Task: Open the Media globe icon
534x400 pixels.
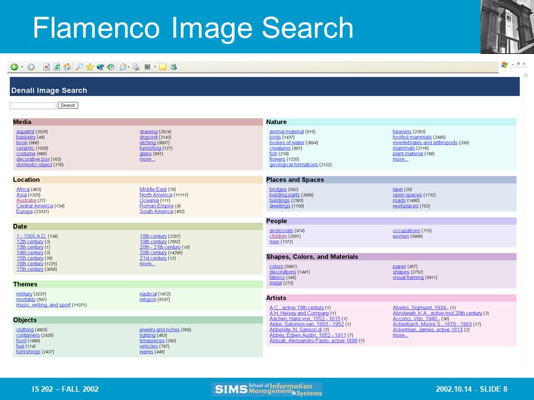Action: (100, 67)
